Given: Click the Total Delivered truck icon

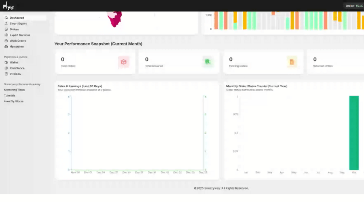Looking at the screenshot, I should [x=208, y=62].
